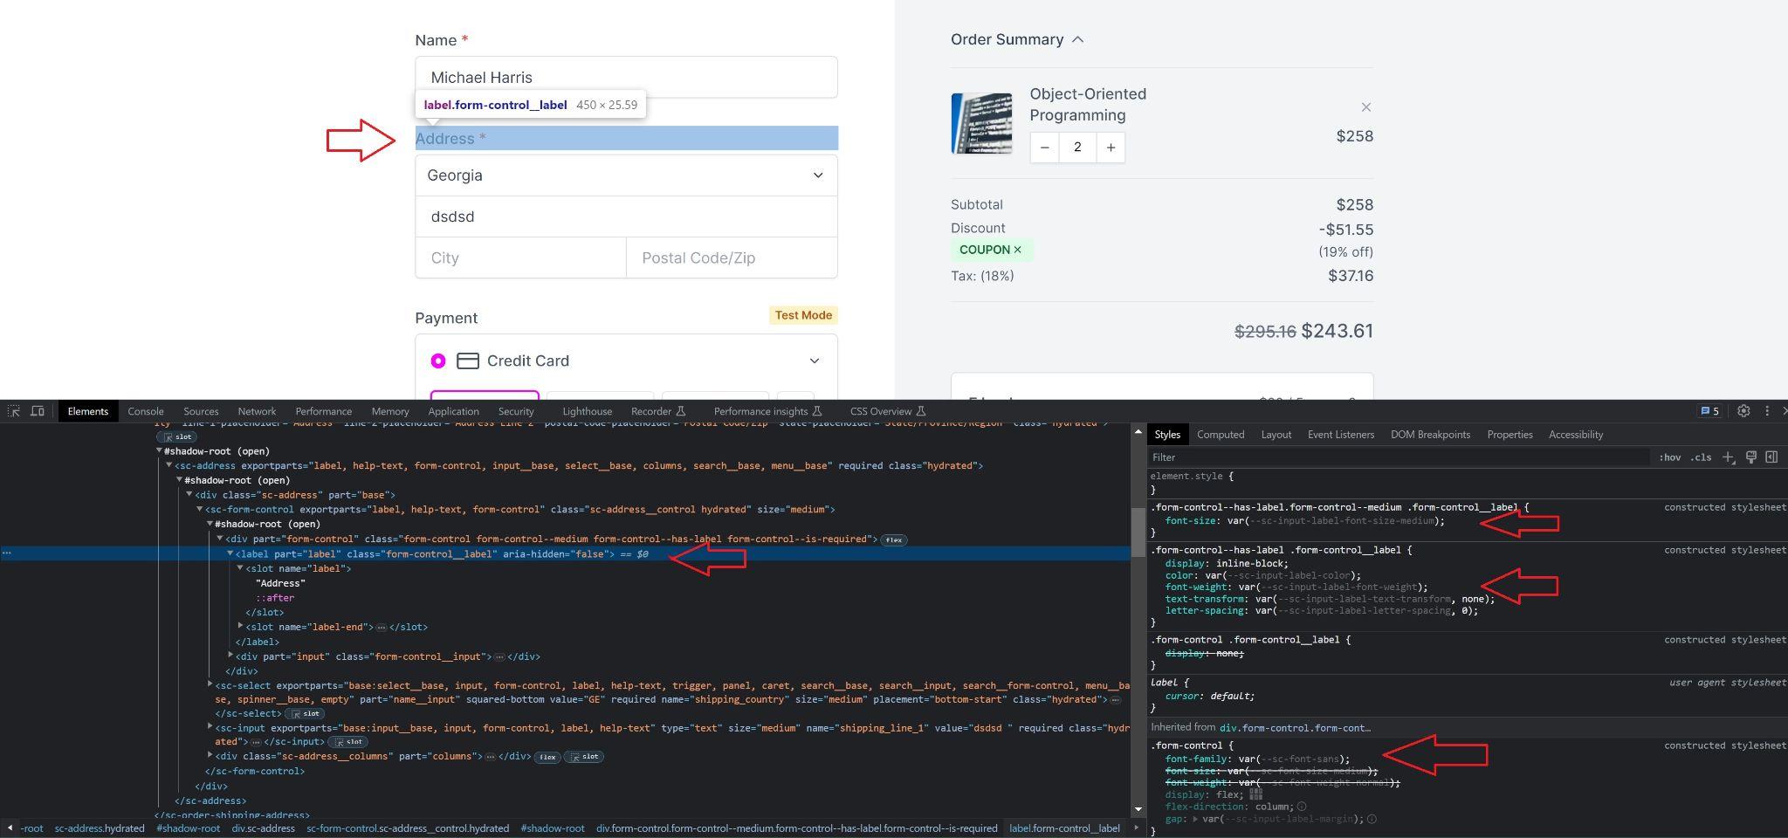Select the Credit Card radio button
1788x838 pixels.
pos(438,361)
